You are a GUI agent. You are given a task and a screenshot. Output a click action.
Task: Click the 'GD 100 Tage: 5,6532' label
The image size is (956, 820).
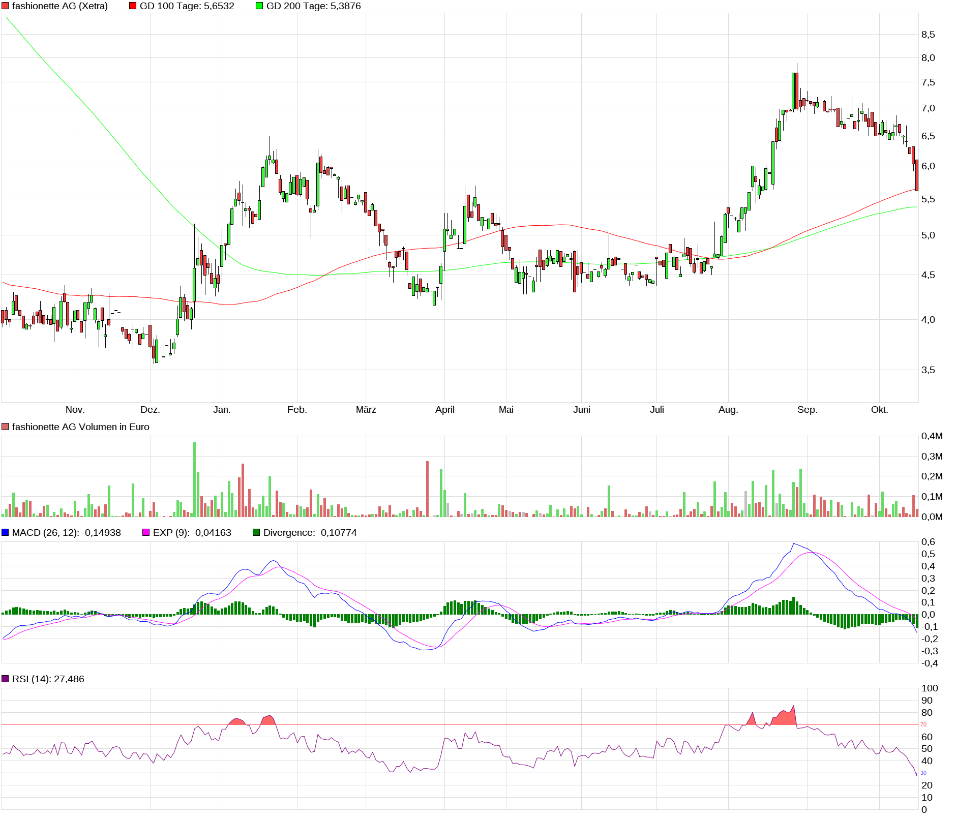(x=187, y=6)
